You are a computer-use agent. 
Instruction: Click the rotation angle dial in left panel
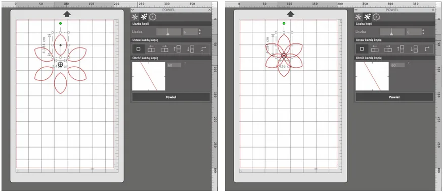149,76
